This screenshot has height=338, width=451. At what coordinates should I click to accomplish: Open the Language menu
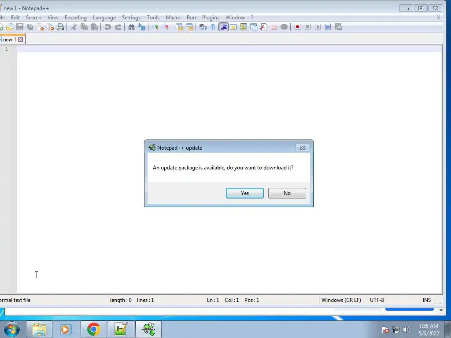tap(104, 18)
